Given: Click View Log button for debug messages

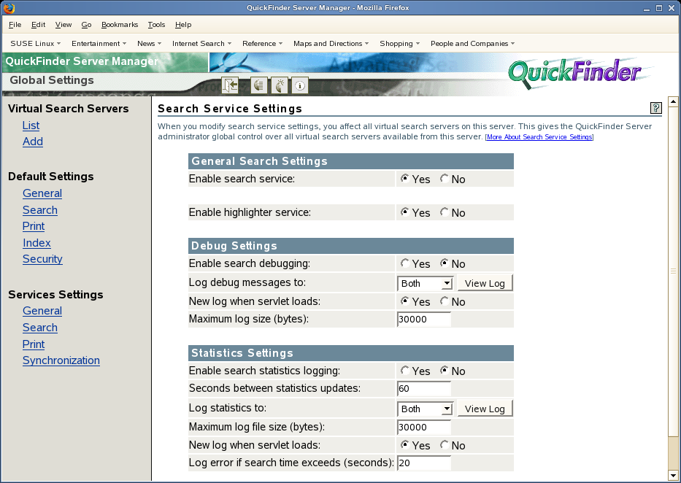Looking at the screenshot, I should click(x=485, y=283).
